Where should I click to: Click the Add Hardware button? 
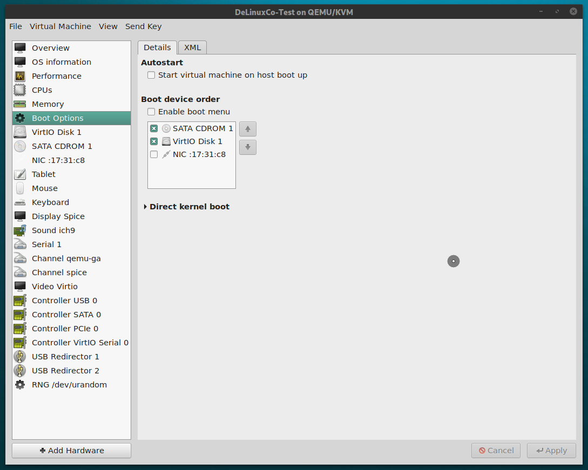pos(72,451)
